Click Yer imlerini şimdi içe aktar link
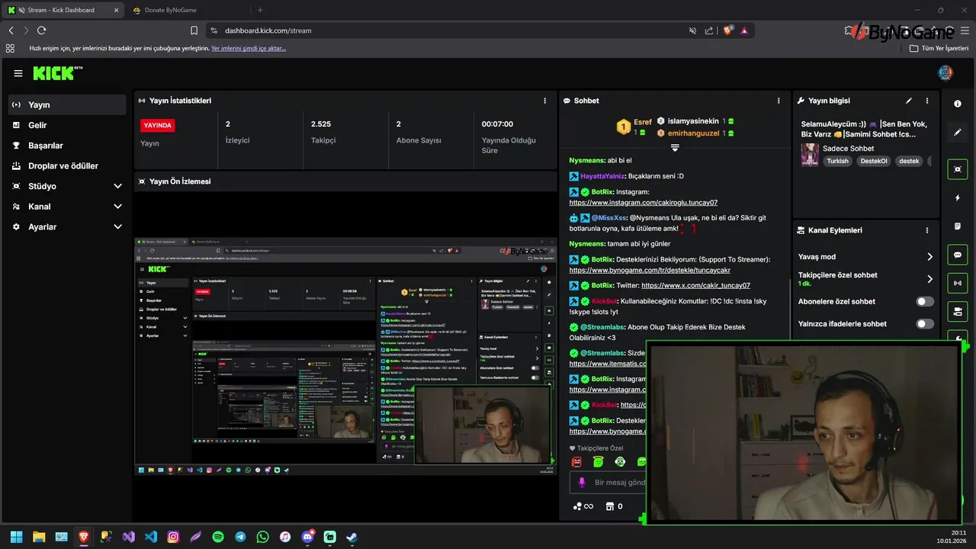 point(249,48)
